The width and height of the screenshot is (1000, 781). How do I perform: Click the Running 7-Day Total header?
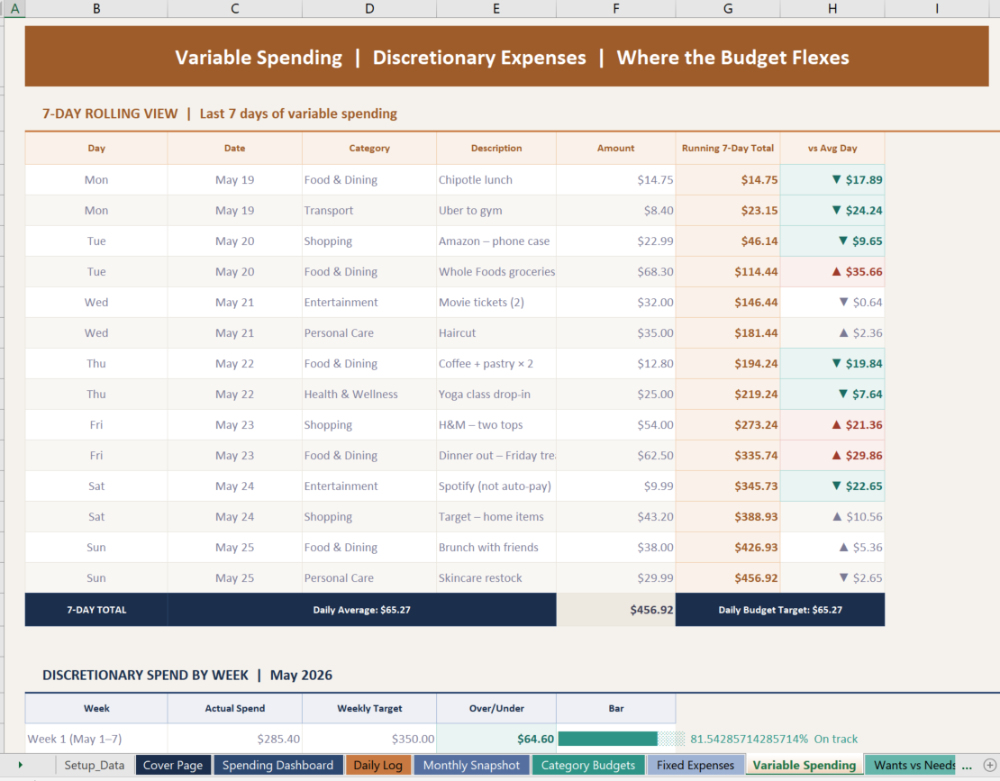(x=728, y=148)
